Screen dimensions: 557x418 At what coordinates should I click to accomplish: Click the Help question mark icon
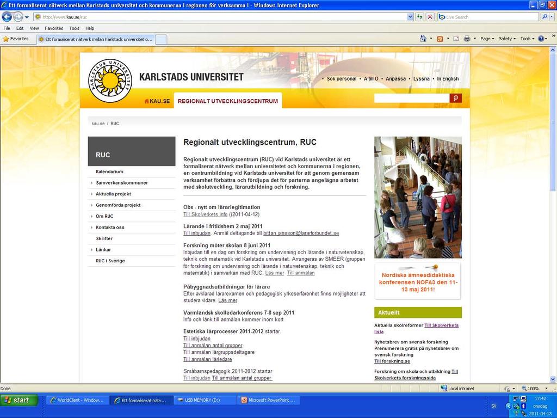[x=541, y=39]
